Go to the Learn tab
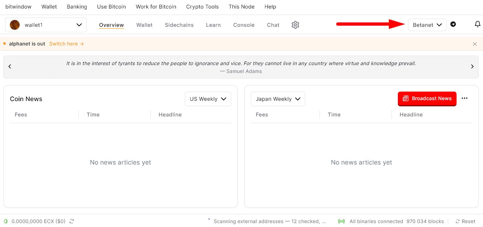Screen dimensions: 483x227 [213, 25]
